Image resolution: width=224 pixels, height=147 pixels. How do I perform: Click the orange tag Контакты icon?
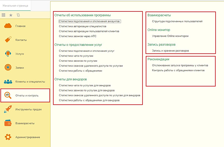[x=8, y=40]
